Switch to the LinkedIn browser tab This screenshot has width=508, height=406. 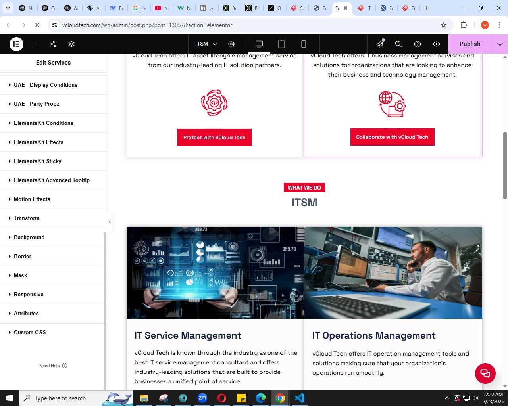[x=207, y=8]
